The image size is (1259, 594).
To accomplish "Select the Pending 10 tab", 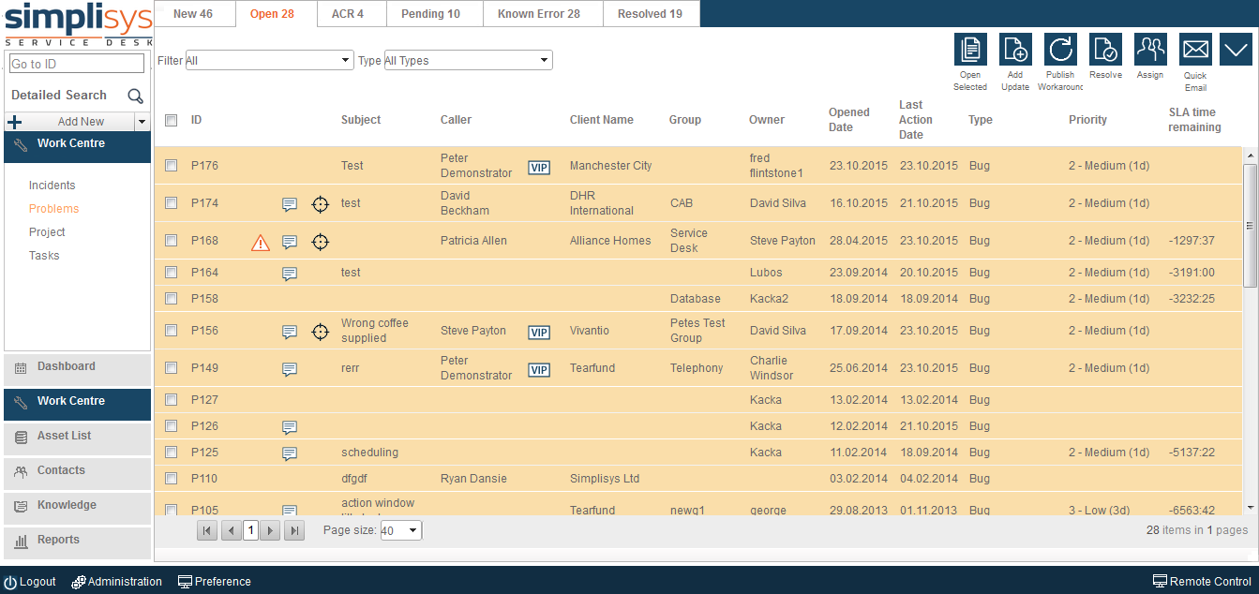I will tap(432, 13).
